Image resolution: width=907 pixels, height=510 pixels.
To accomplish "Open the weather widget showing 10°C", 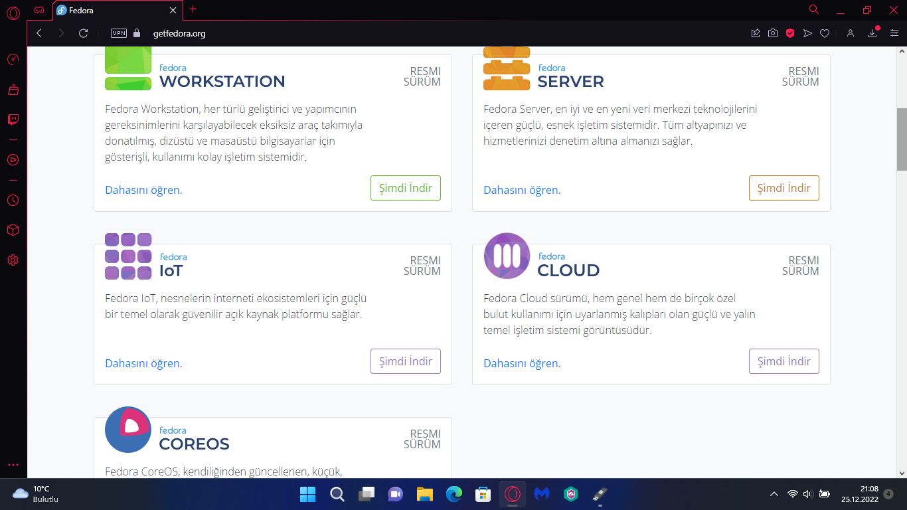I will (37, 494).
